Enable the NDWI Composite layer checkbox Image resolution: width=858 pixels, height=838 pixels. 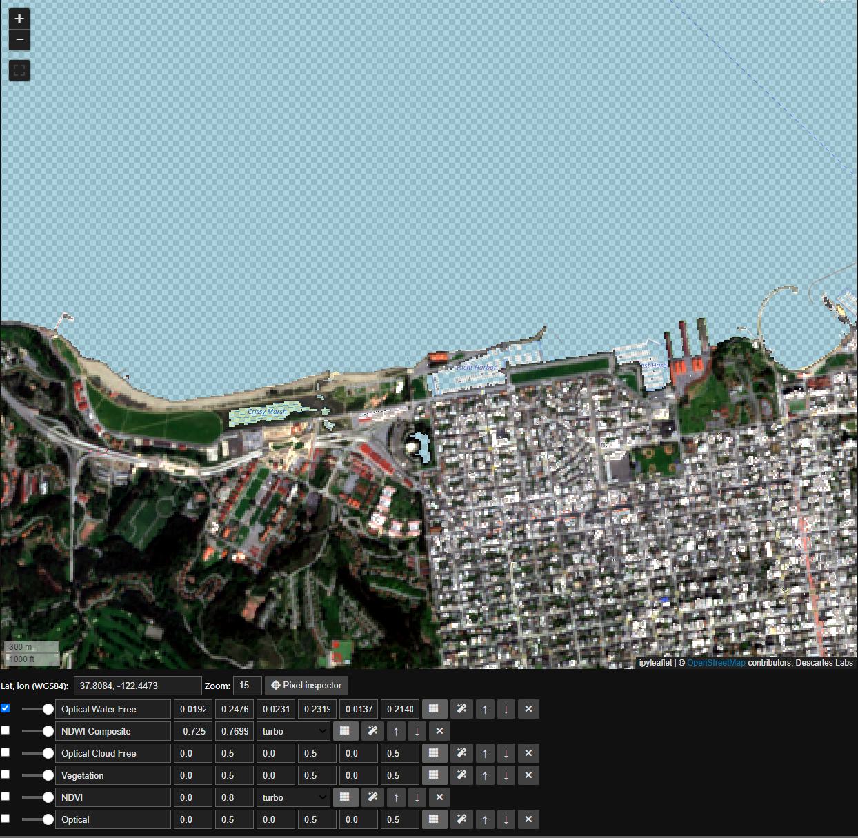[6, 730]
